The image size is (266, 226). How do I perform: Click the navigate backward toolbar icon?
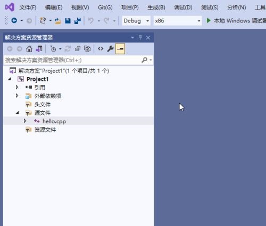pos(14,21)
